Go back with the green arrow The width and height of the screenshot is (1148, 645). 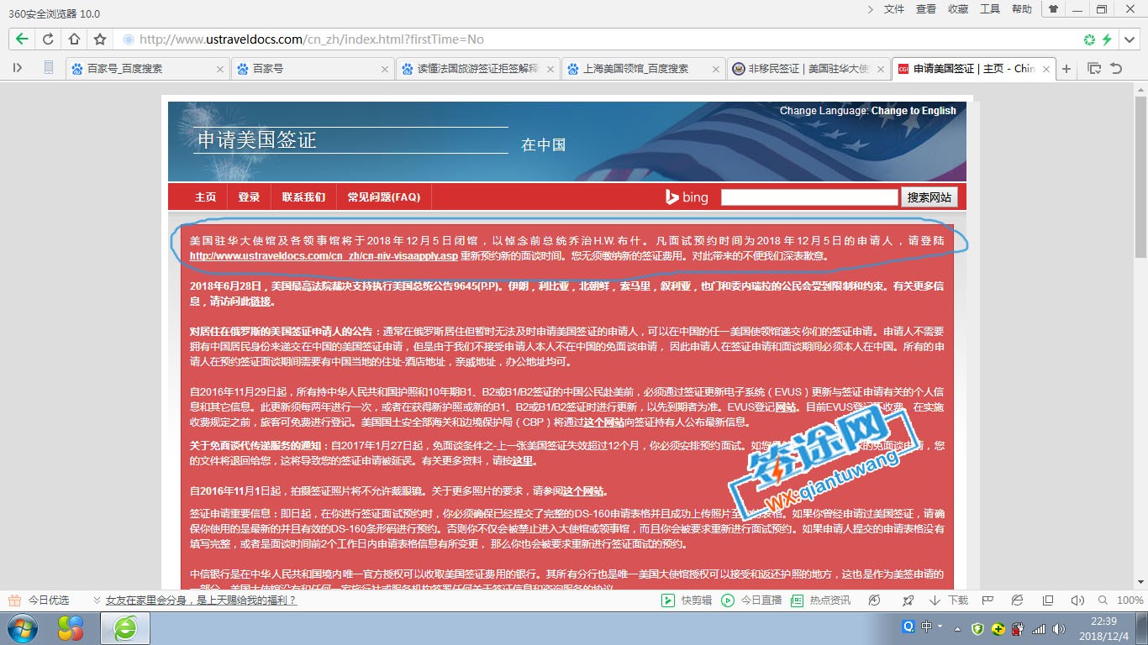click(22, 39)
